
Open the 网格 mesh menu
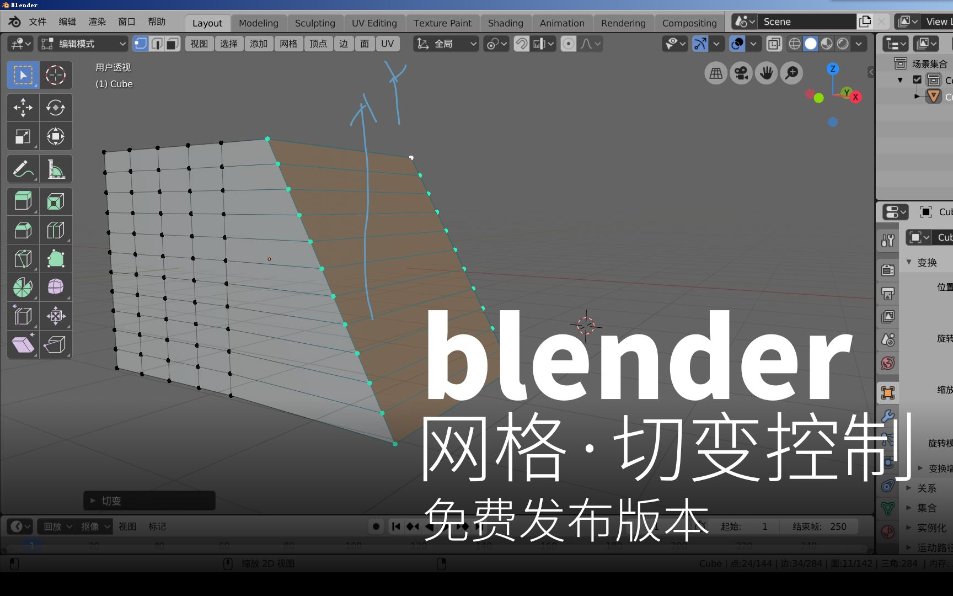(288, 44)
